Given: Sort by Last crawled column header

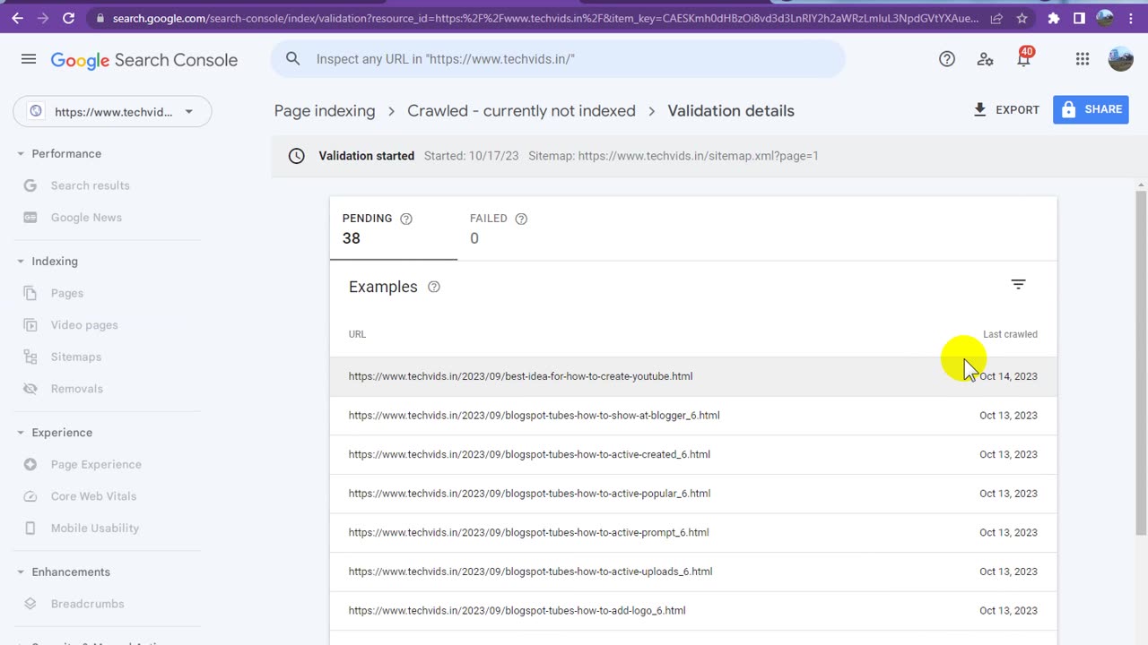Looking at the screenshot, I should (1010, 334).
